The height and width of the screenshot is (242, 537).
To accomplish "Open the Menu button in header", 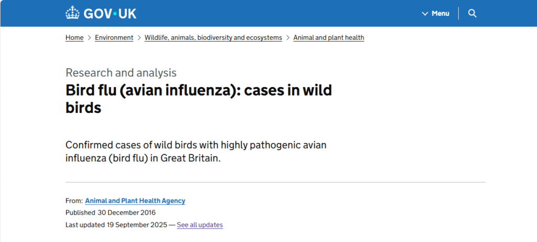I will tap(440, 13).
